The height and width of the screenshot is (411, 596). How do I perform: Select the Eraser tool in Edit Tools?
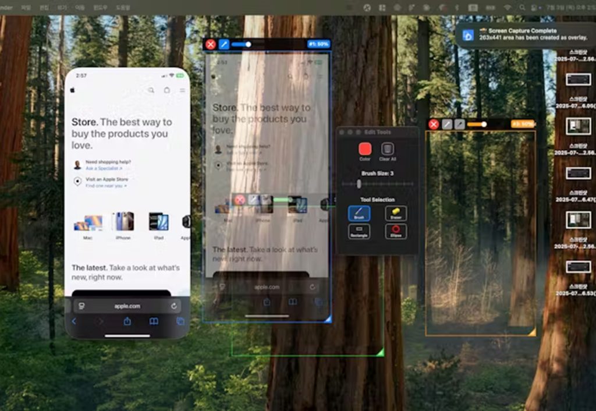point(396,213)
